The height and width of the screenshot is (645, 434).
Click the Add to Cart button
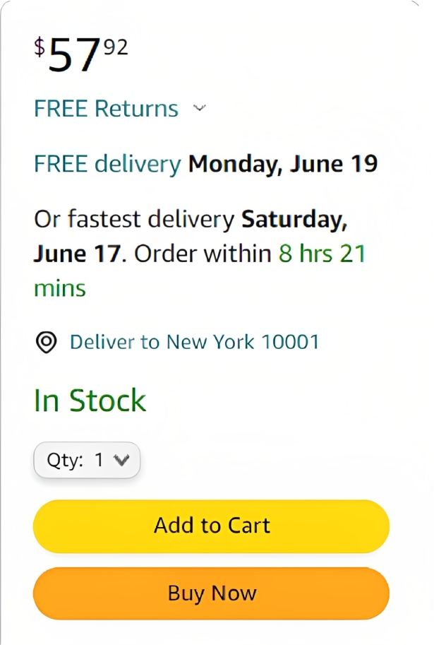coord(211,526)
